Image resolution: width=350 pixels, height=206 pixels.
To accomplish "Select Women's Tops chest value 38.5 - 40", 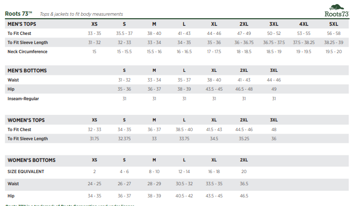I will pos(184,130).
